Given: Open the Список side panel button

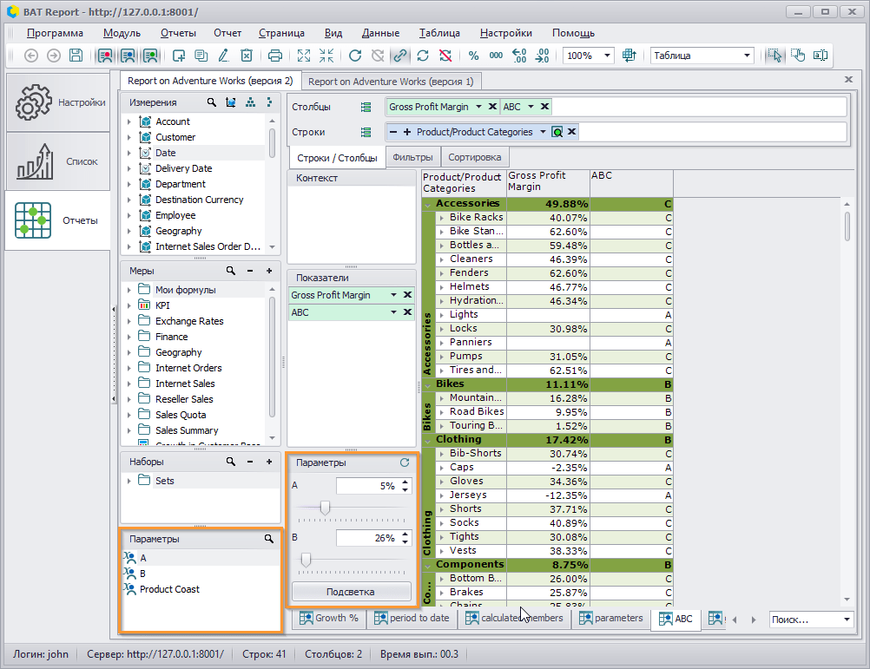Looking at the screenshot, I should (57, 161).
